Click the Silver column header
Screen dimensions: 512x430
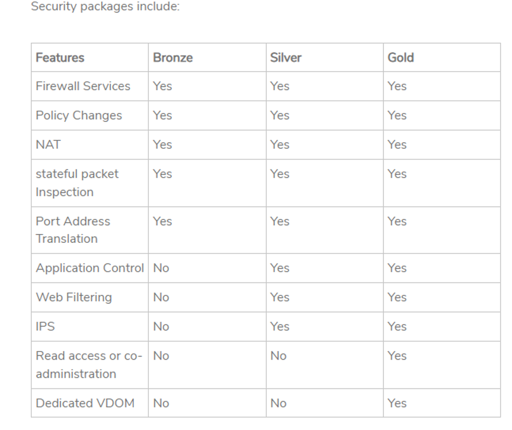click(287, 58)
